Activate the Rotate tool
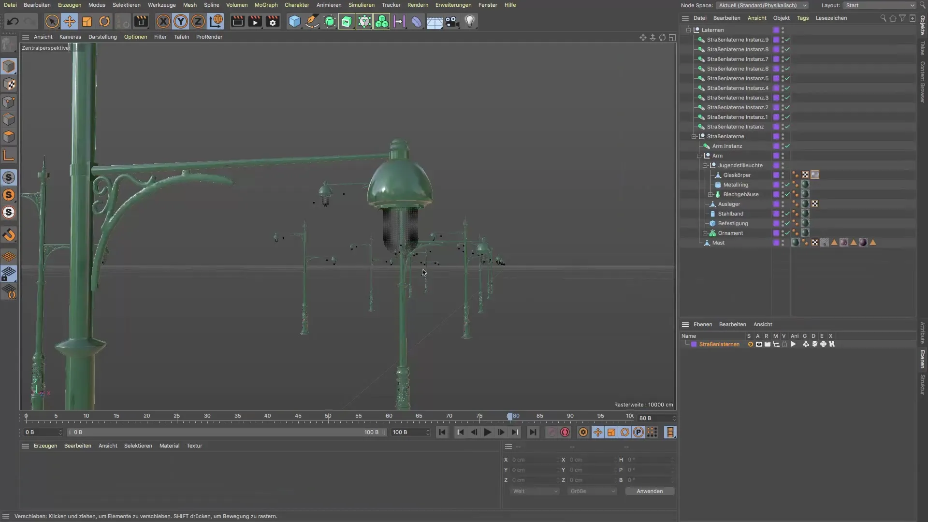 (104, 21)
